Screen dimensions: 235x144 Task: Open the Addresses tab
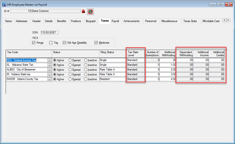pos(22,21)
